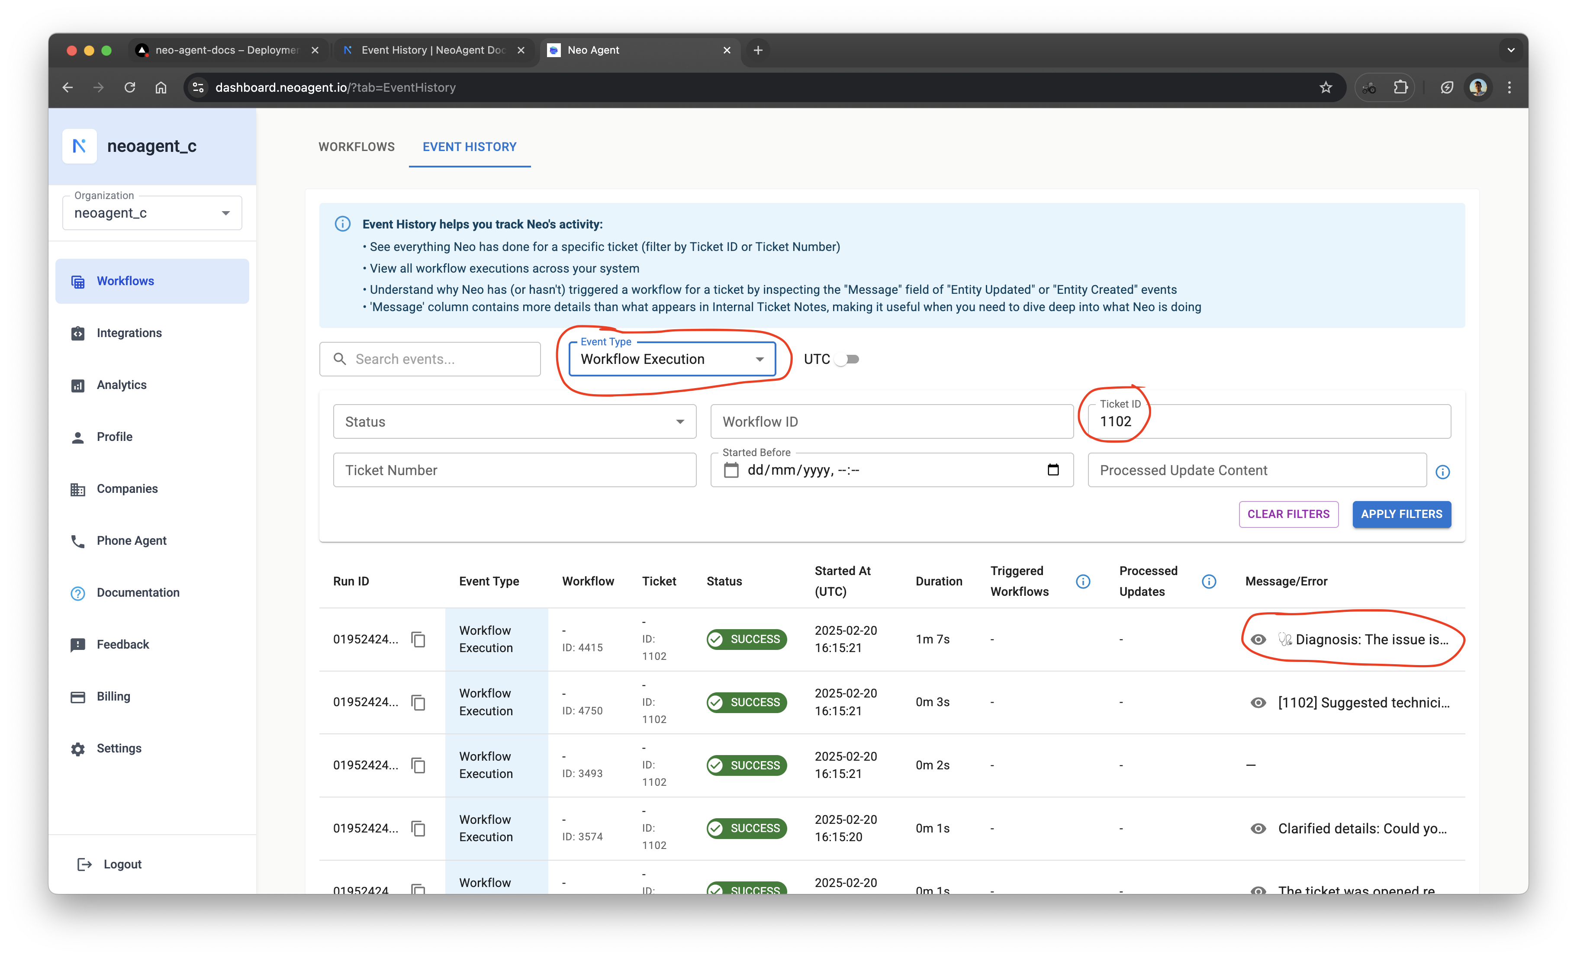Open the Organization selector dropdown
1577x958 pixels.
click(x=152, y=213)
